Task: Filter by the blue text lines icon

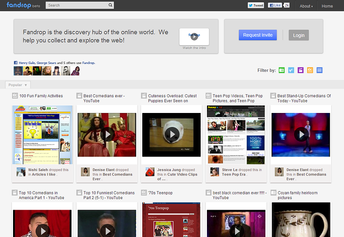Action: pos(320,70)
